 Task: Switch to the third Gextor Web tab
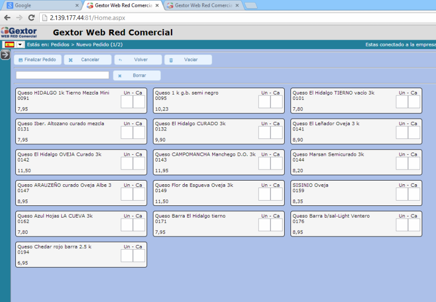click(x=201, y=5)
